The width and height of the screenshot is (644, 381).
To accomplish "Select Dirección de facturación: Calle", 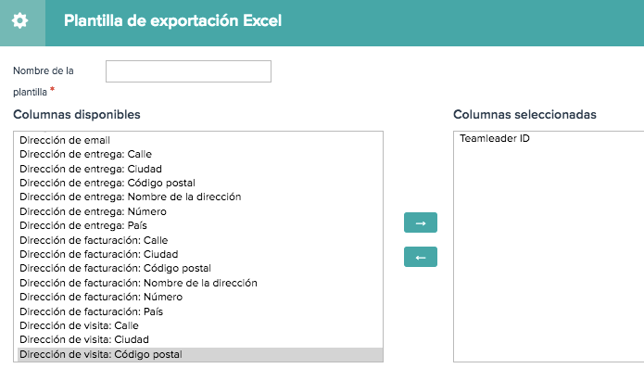I will click(200, 240).
